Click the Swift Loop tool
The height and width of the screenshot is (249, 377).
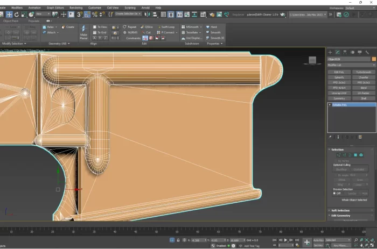click(x=166, y=26)
